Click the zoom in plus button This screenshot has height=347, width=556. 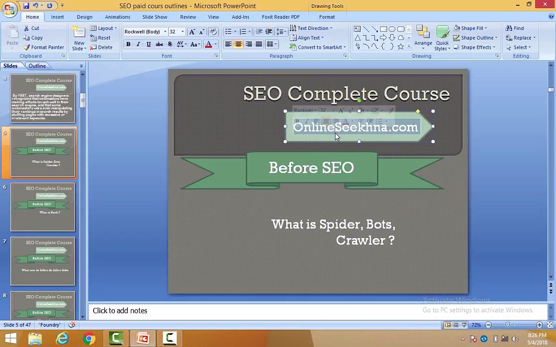pyautogui.click(x=539, y=325)
